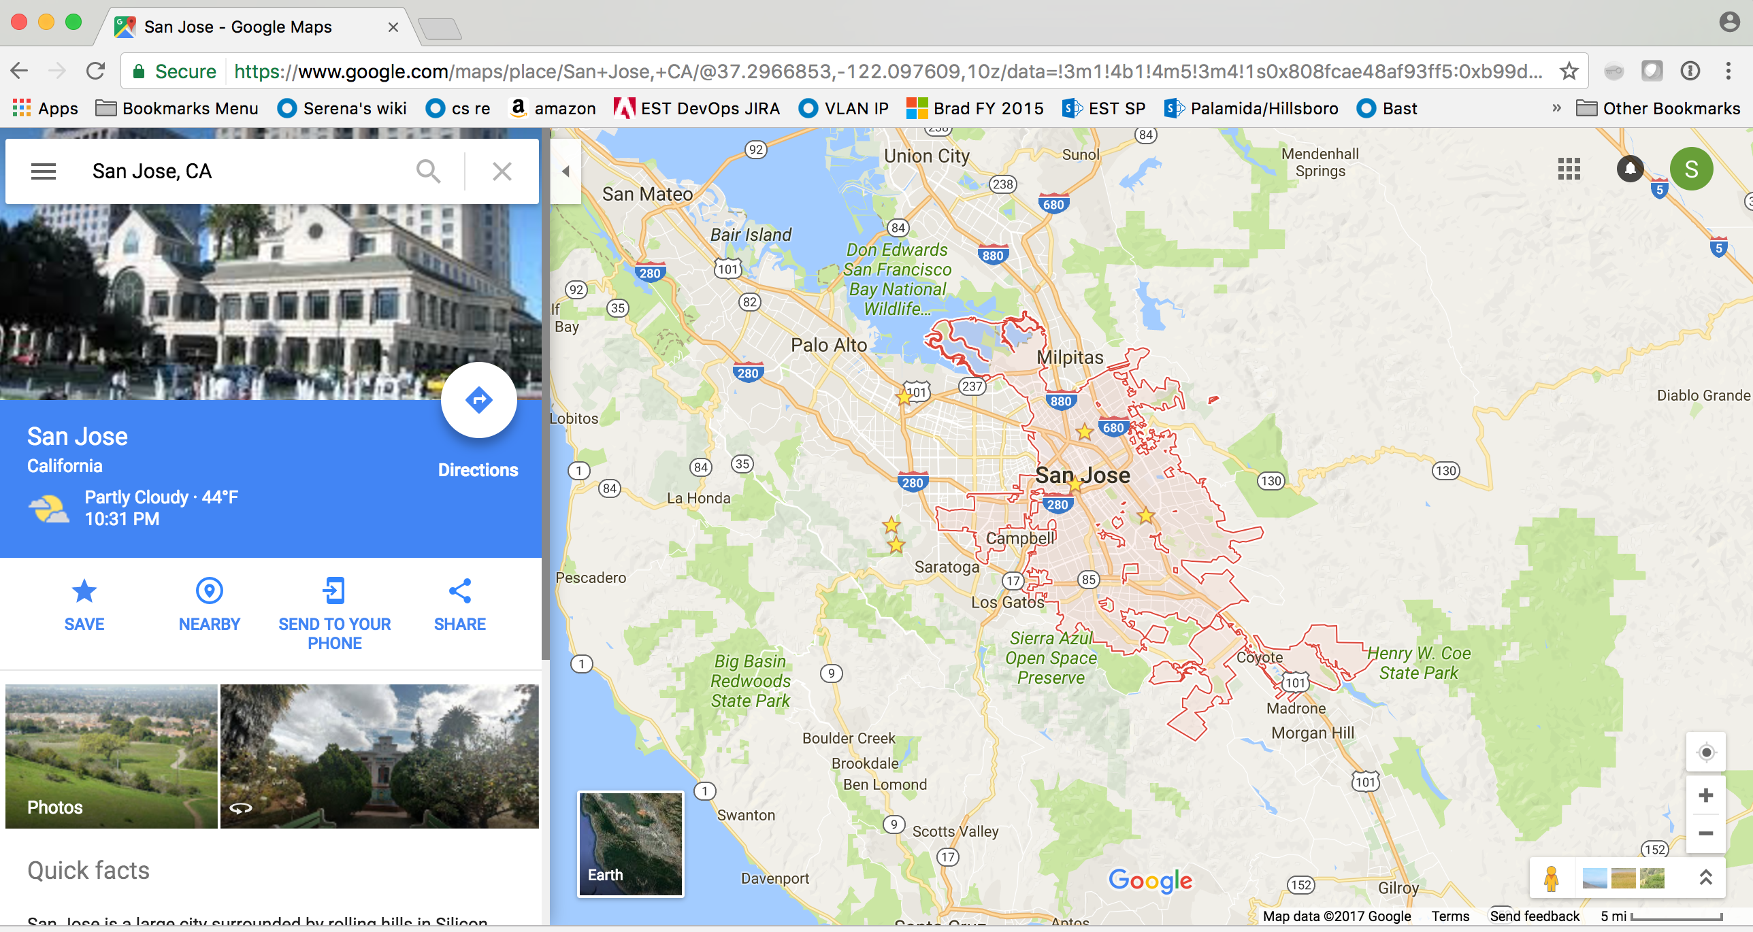Open the Google apps grid

(1569, 169)
